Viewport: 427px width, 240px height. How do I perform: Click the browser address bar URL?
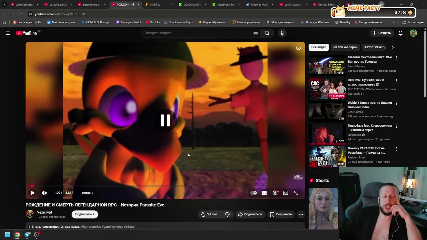pos(60,14)
